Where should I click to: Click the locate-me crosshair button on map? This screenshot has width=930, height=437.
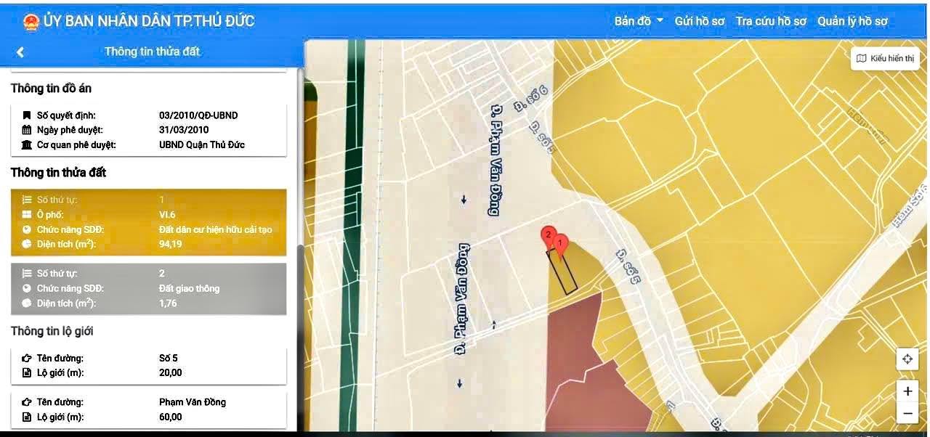coord(907,359)
